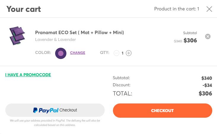
Task: Close the cart with the X icon
Action: pyautogui.click(x=209, y=9)
